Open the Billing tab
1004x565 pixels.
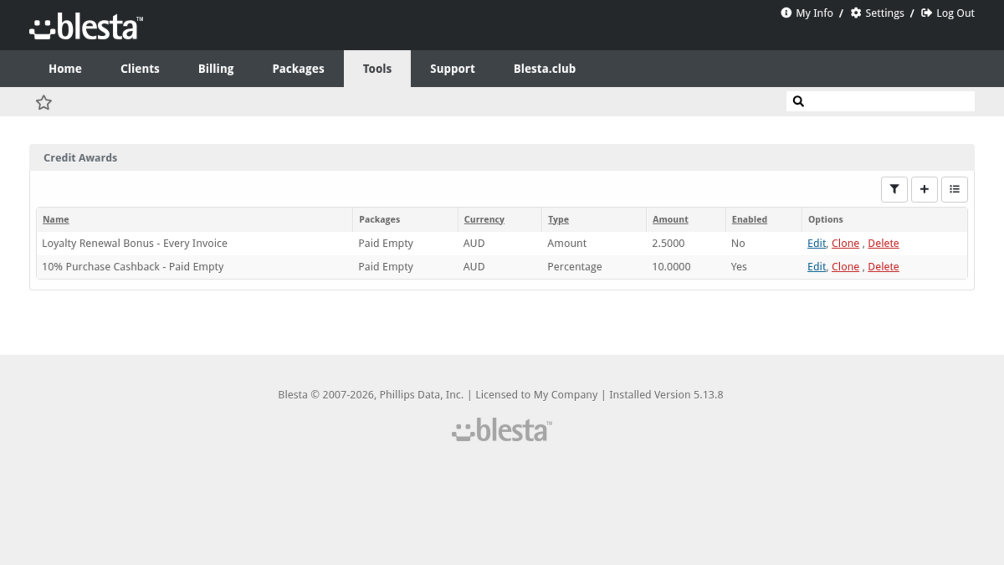tap(216, 69)
